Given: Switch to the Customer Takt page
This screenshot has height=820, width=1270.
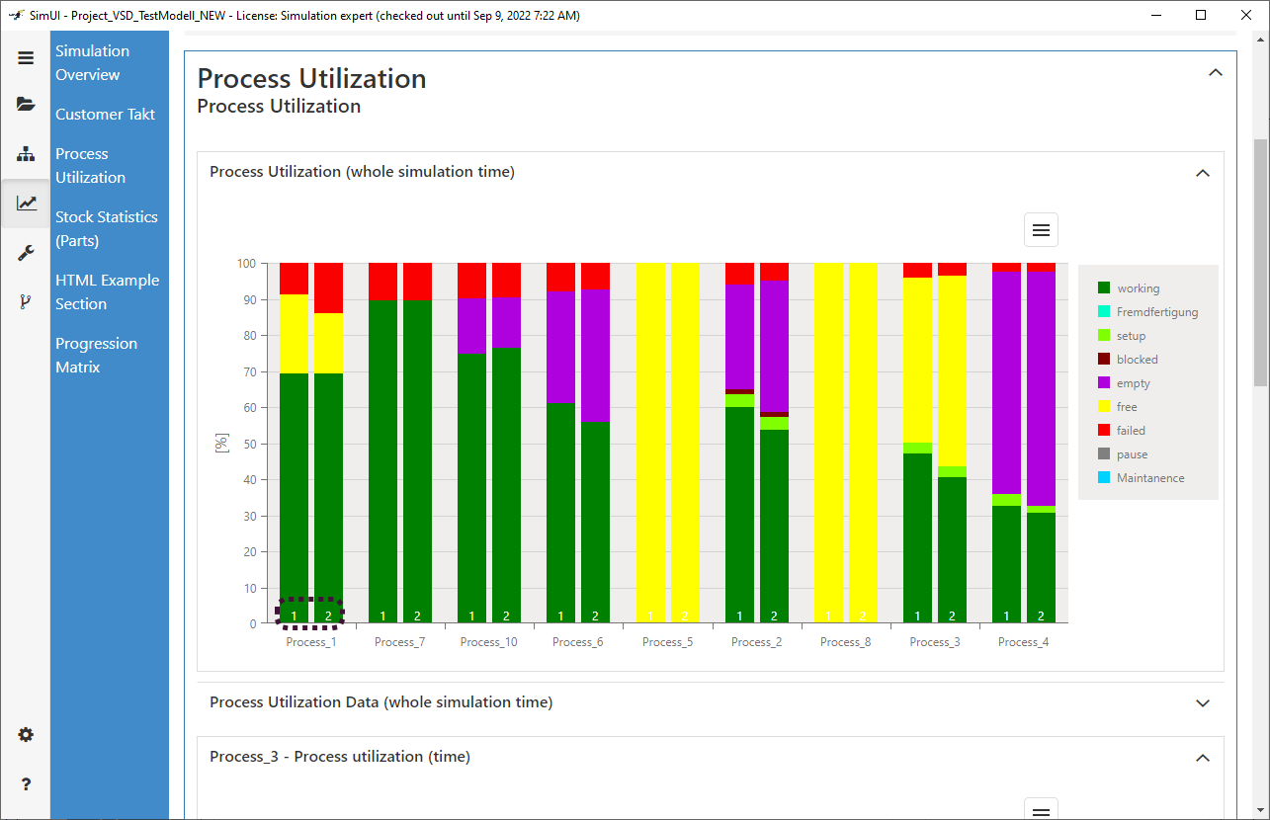Looking at the screenshot, I should point(105,114).
